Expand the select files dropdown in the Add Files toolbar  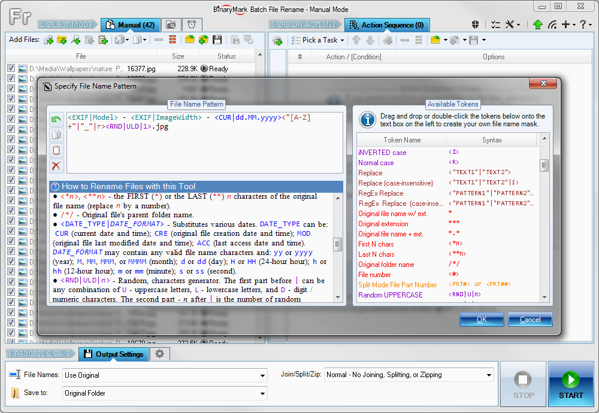tap(127, 40)
